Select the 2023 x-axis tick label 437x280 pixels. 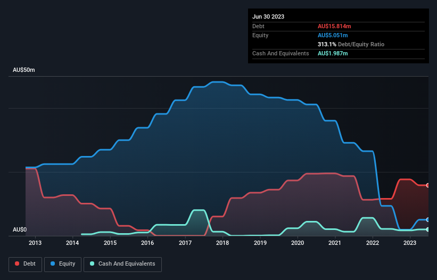coord(410,243)
